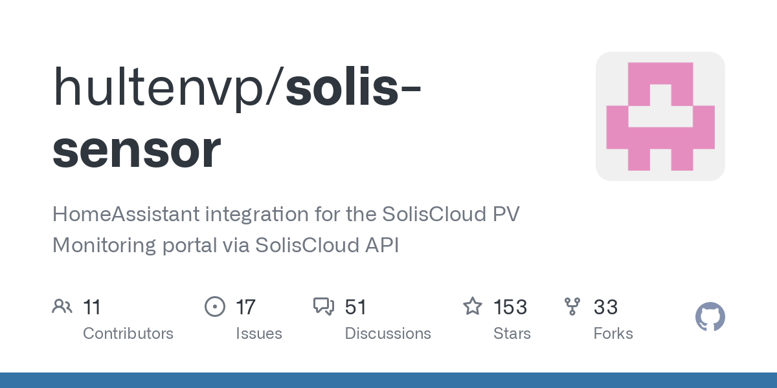Click the star icon
The height and width of the screenshot is (388, 777).
[x=472, y=307]
